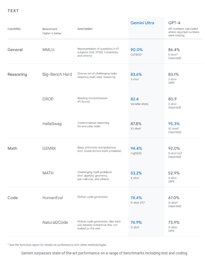Select the Big-Bench Hard benchmark label

57,74
